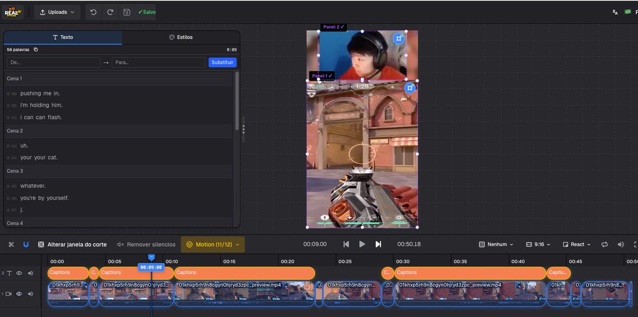The height and width of the screenshot is (317, 638).
Task: Mute the captions track 2 audio
Action: [30, 273]
